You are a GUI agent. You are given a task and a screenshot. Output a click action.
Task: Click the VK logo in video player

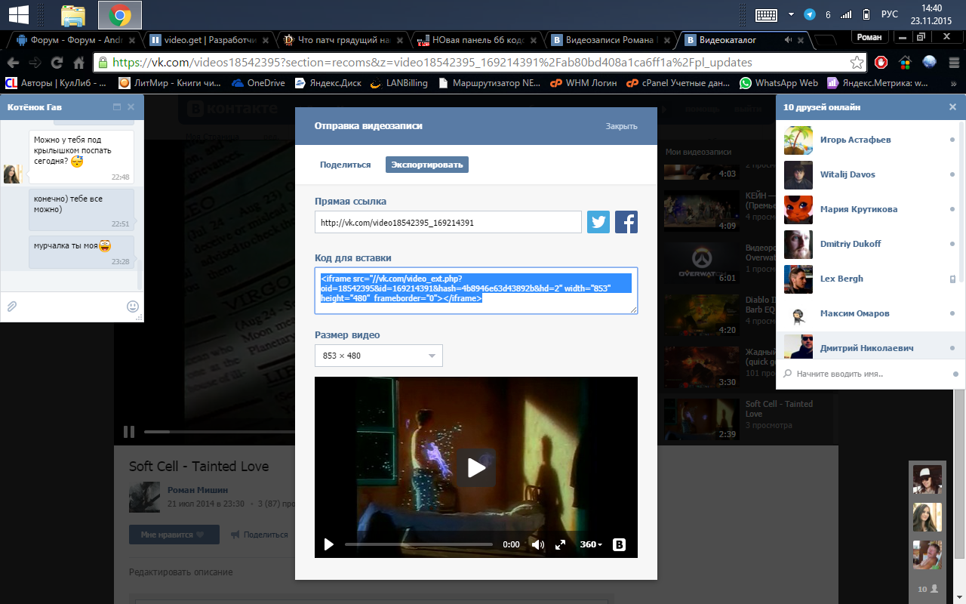(x=620, y=544)
